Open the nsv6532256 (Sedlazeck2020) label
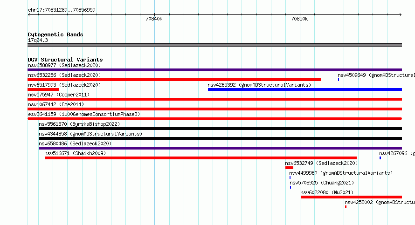The height and width of the screenshot is (225, 415). click(64, 75)
